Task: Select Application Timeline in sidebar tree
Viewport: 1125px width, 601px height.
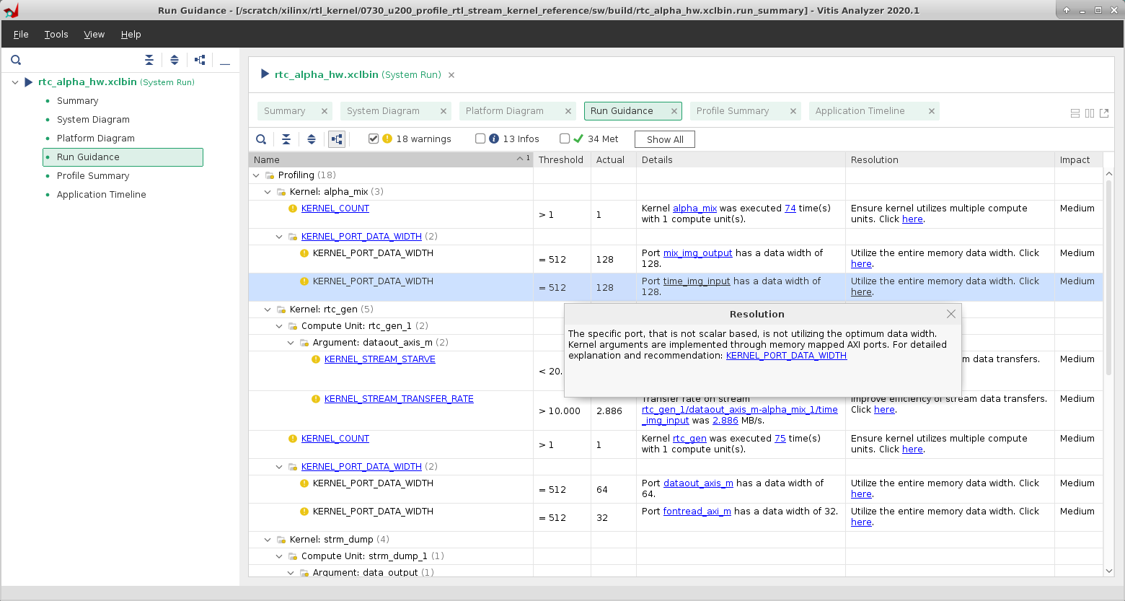Action: pyautogui.click(x=101, y=195)
